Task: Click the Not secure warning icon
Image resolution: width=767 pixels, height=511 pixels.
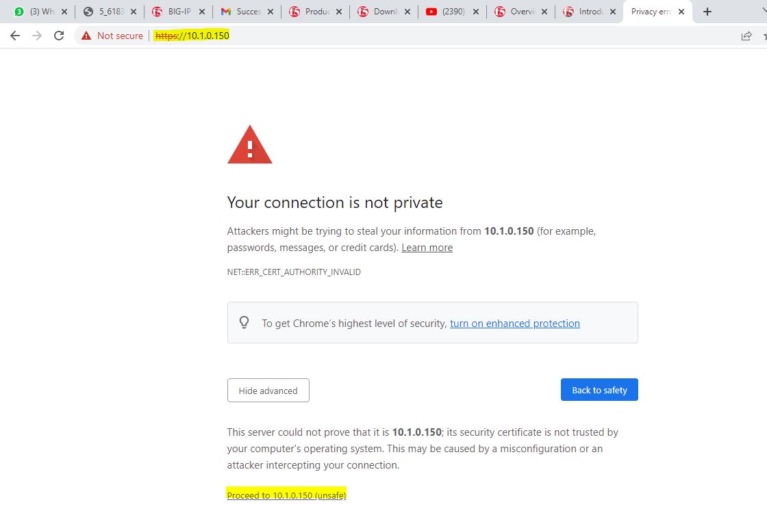Action: [86, 36]
